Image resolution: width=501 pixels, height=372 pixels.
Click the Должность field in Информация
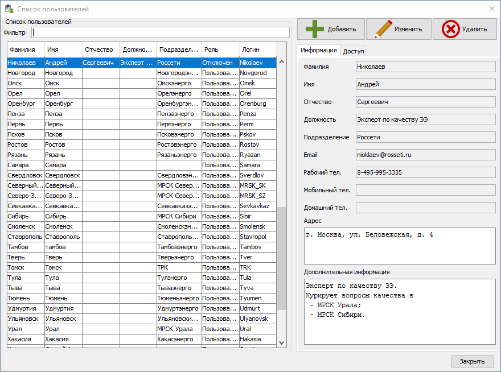coord(426,120)
